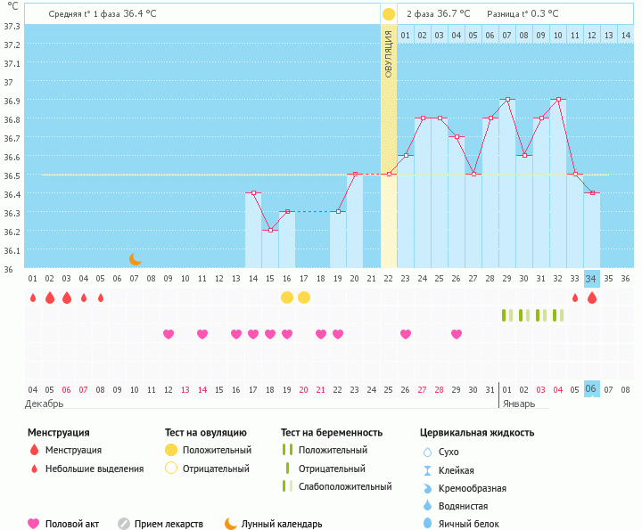Viewport: 642px width, 530px height.
Task: Select the highlighted cycle day 34 cell
Action: pos(591,278)
